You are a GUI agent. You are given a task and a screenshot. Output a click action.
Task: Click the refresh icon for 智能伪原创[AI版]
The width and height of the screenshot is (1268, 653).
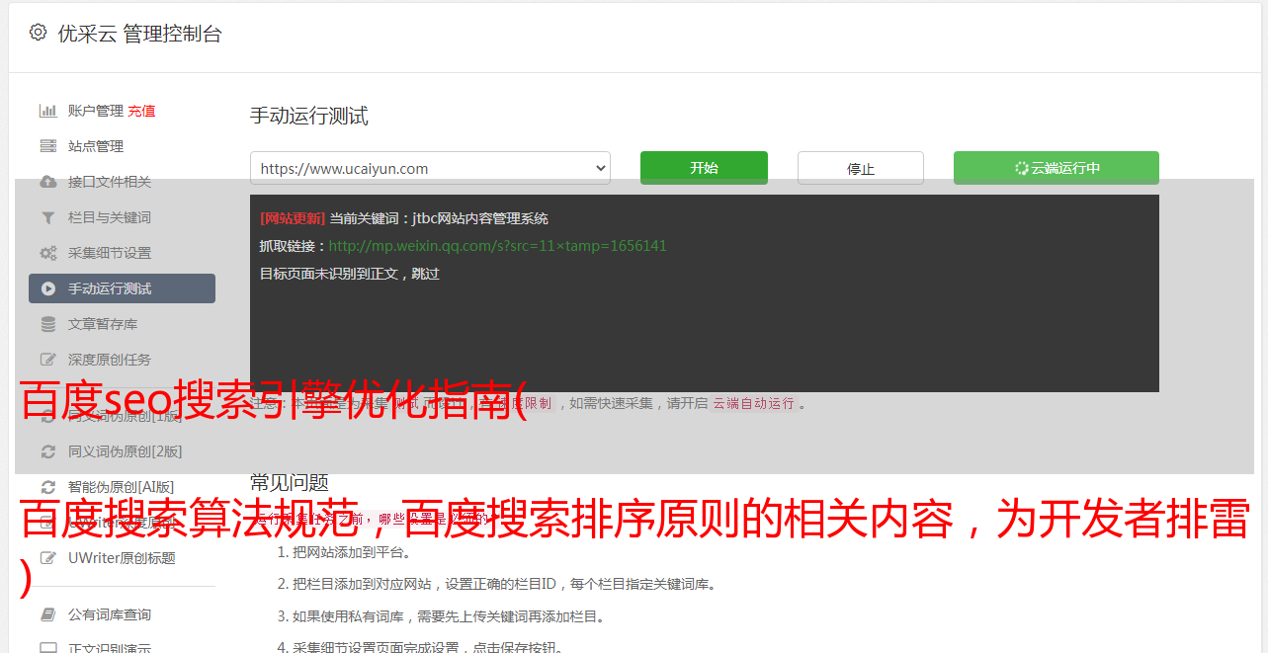click(x=47, y=486)
